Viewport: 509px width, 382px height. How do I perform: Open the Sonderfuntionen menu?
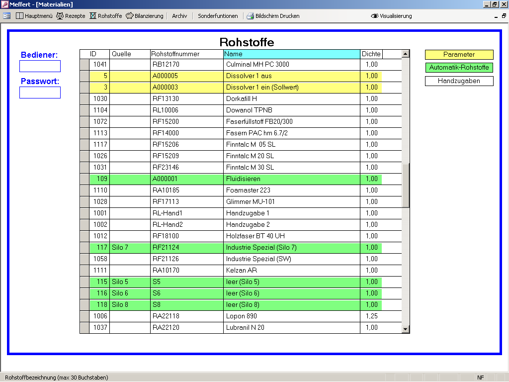[x=218, y=16]
